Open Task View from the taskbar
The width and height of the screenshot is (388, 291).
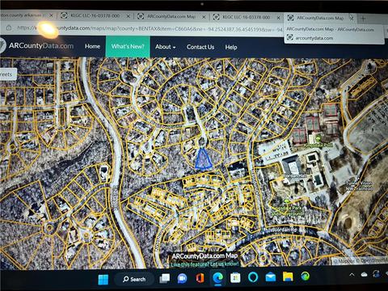[x=165, y=278]
